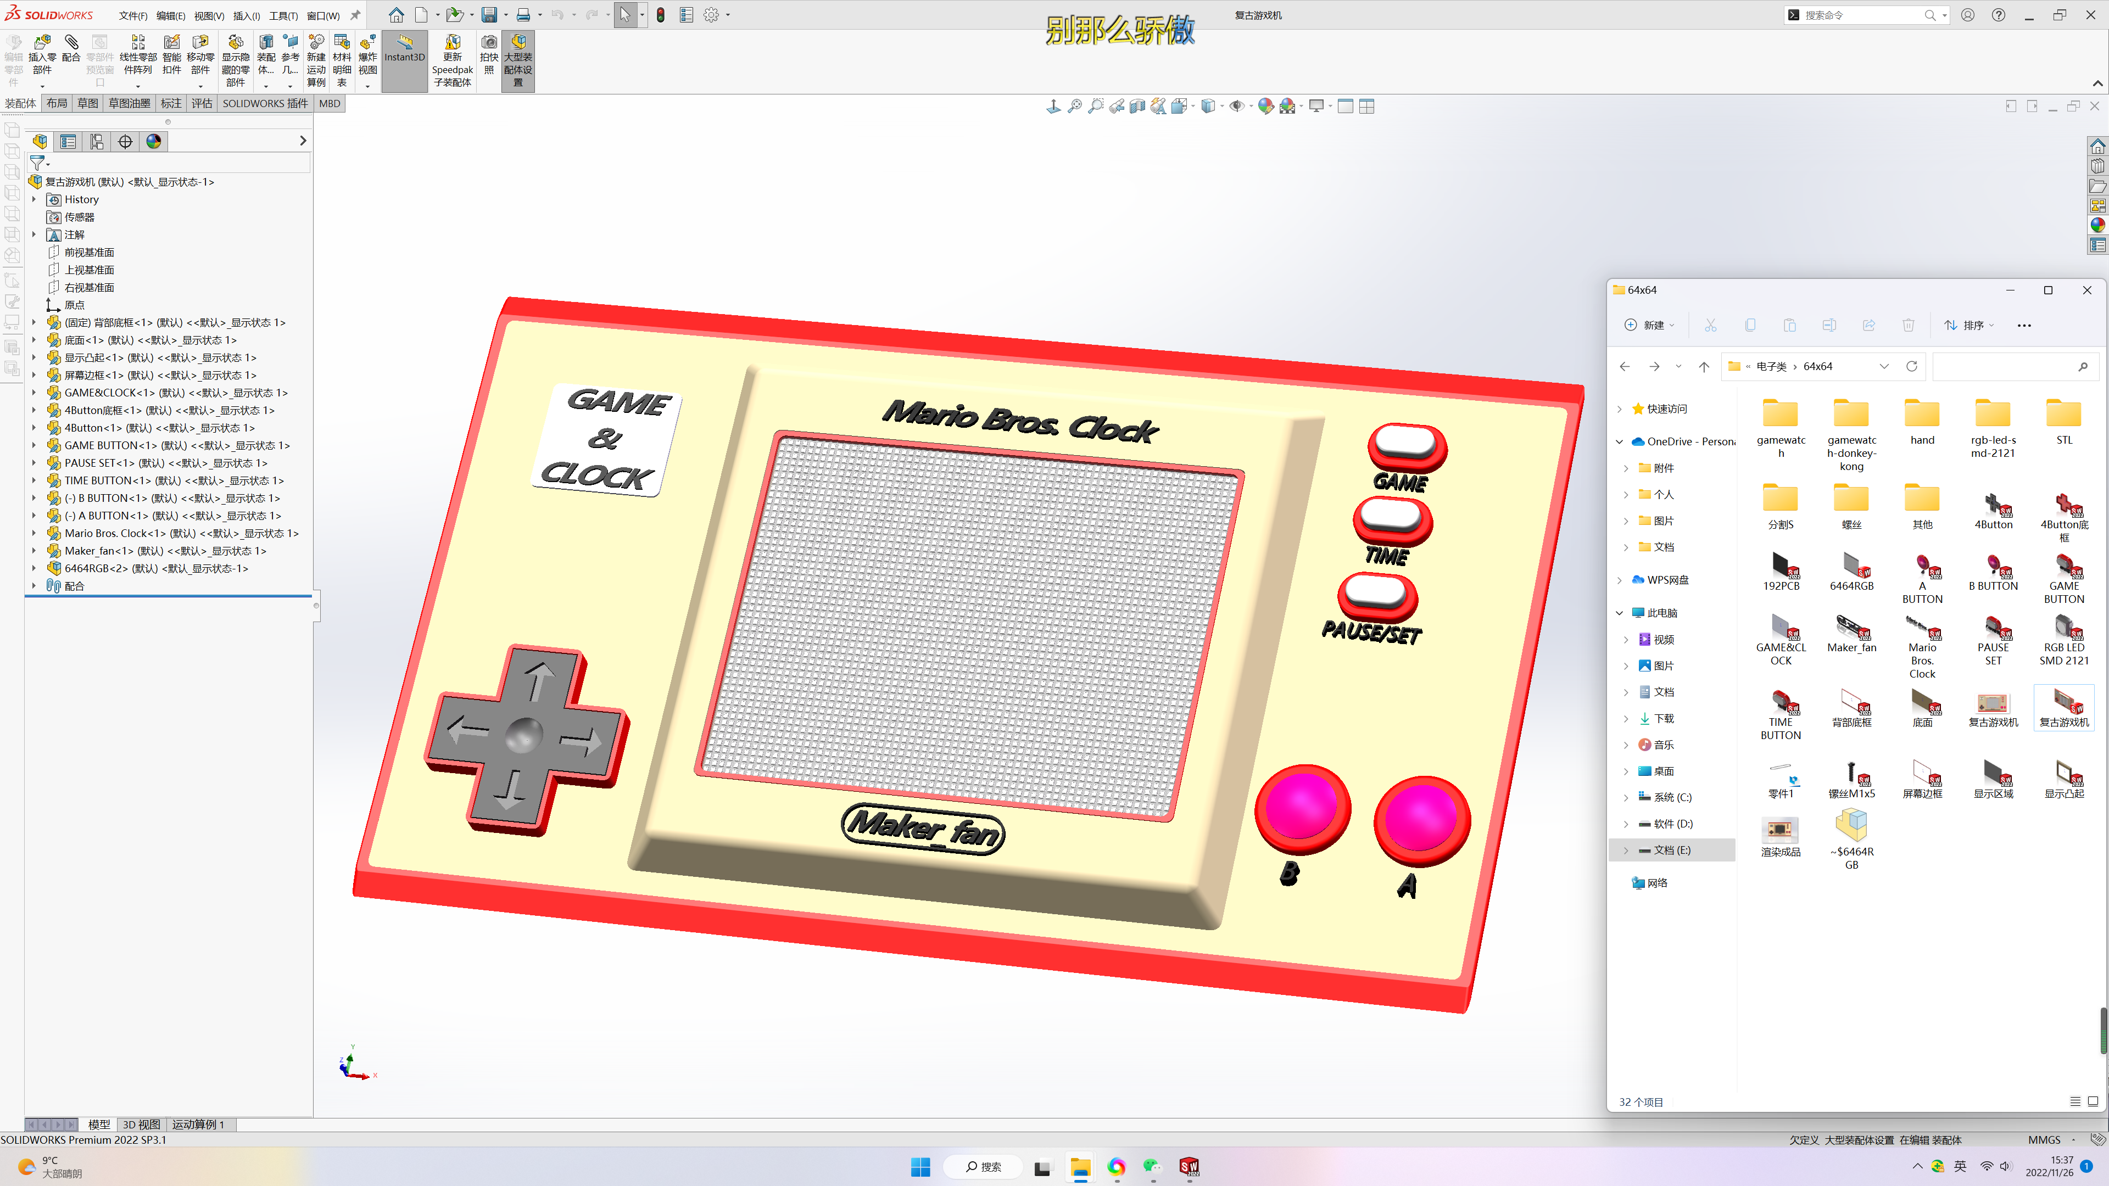
Task: Expand the 注解 annotations node
Action: click(34, 235)
